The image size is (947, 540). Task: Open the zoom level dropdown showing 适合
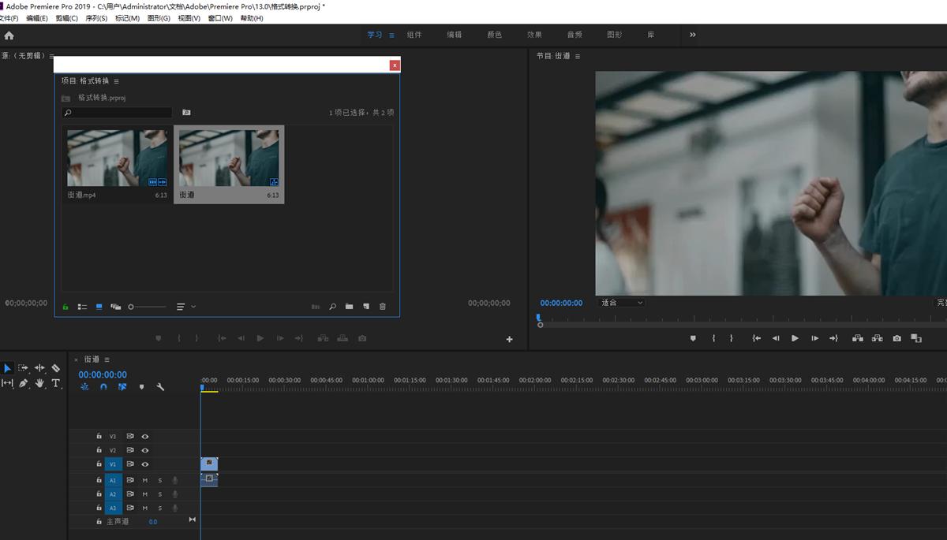tap(622, 303)
